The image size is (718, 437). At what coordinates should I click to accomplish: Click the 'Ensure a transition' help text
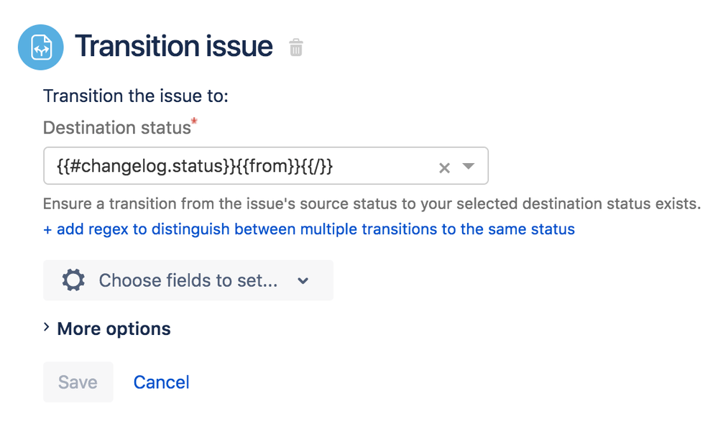(371, 203)
